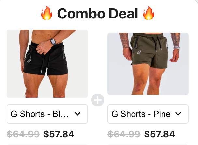
Task: Click the smartwatch on the black shorts model
Action: tap(53, 41)
